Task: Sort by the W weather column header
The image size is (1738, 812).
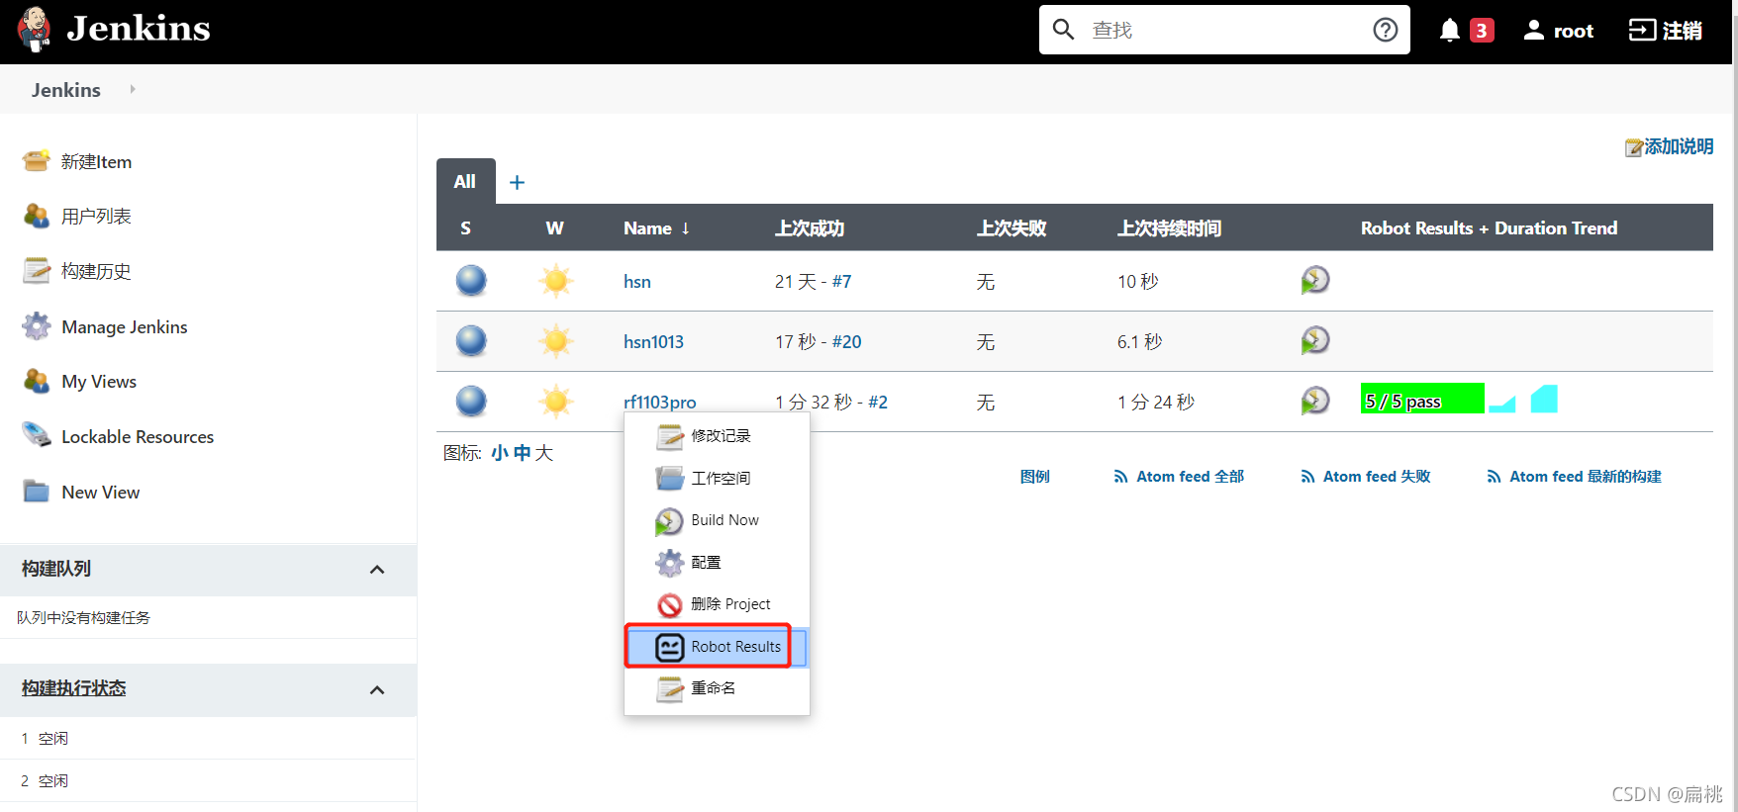Action: click(554, 227)
